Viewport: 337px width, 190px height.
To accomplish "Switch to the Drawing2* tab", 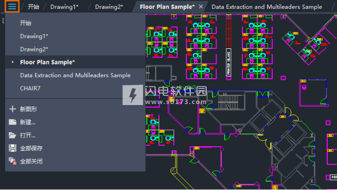I will (x=109, y=7).
